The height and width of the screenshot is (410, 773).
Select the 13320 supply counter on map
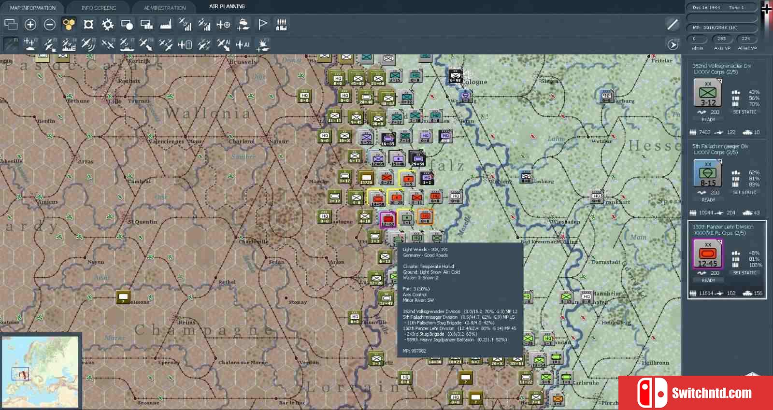[366, 178]
